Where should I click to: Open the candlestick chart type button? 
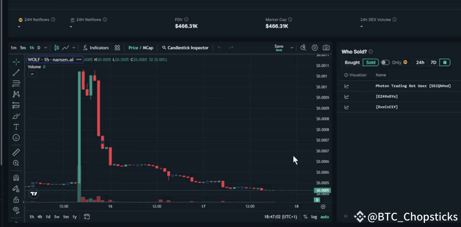tap(57, 48)
